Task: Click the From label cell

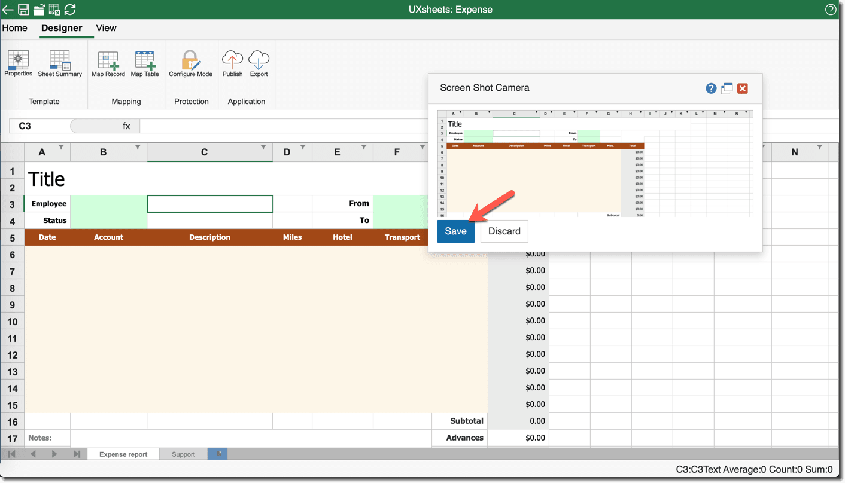Action: point(342,204)
